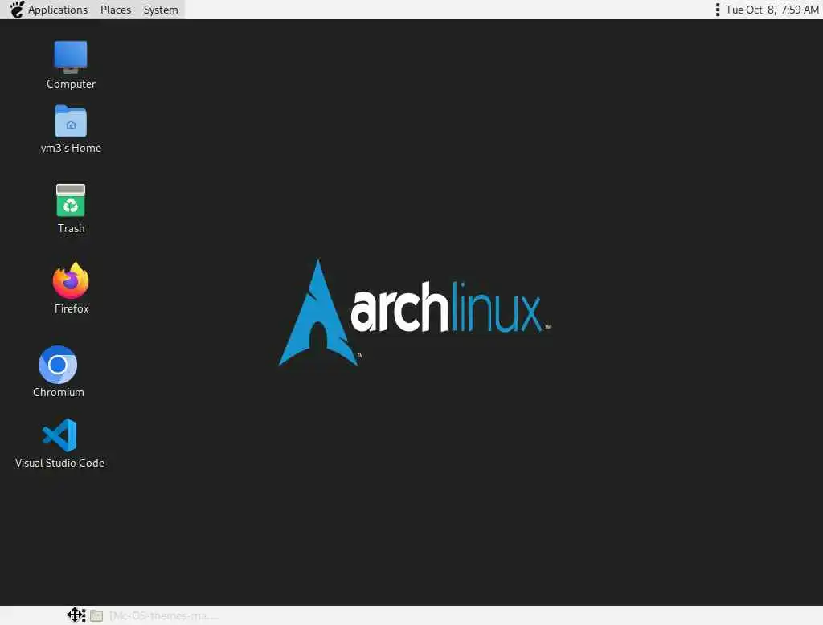Click the GNOME foot logo icon
The width and height of the screenshot is (823, 625).
coord(17,10)
